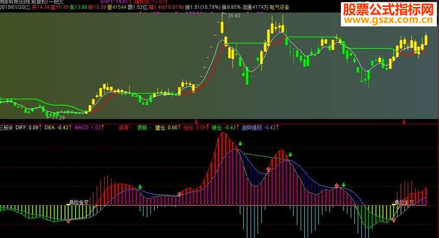Click the date label 2015/01/20/二
Image resolution: width=439 pixels, height=238 pixels.
(15, 7)
